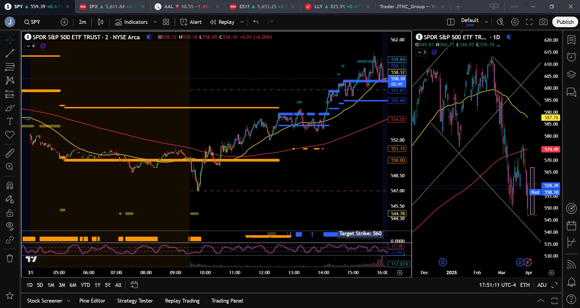Activate the zoom in tool
This screenshot has height=308, width=580.
10,167
